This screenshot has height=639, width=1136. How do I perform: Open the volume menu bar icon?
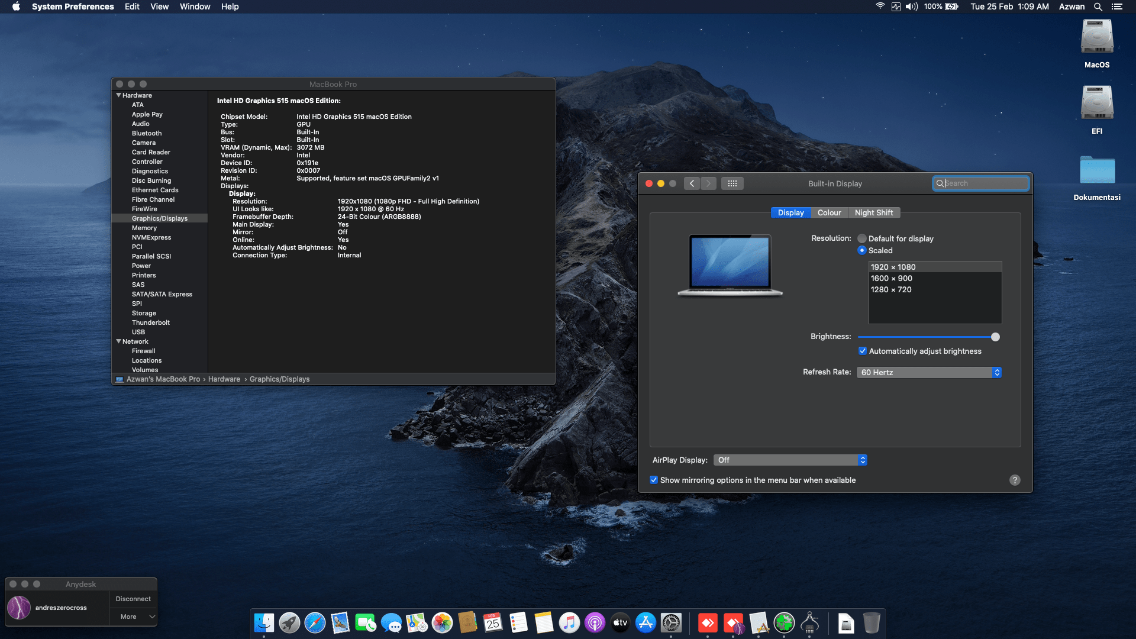coord(912,7)
